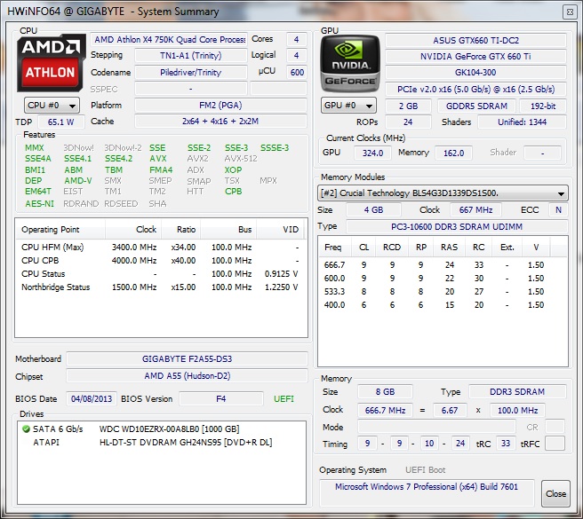Click the RCD column header
This screenshot has height=519, width=583.
click(392, 248)
